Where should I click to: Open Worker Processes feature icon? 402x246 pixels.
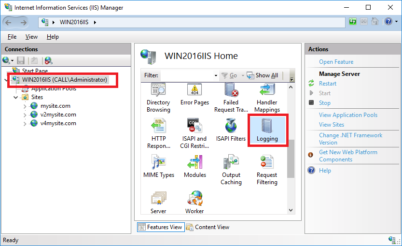point(194,203)
